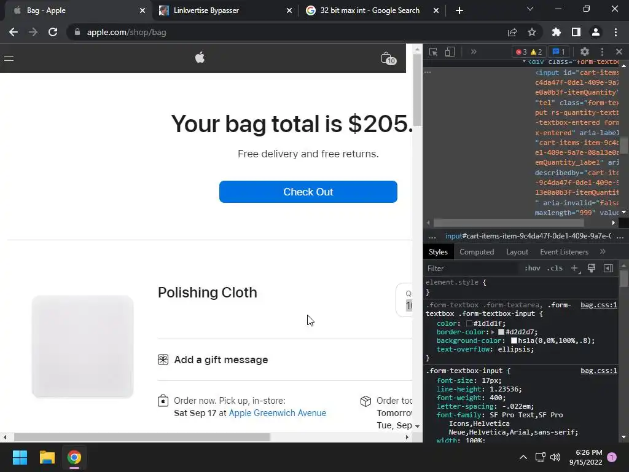
Task: Switch to 32 bit max int Google tab
Action: pyautogui.click(x=369, y=10)
